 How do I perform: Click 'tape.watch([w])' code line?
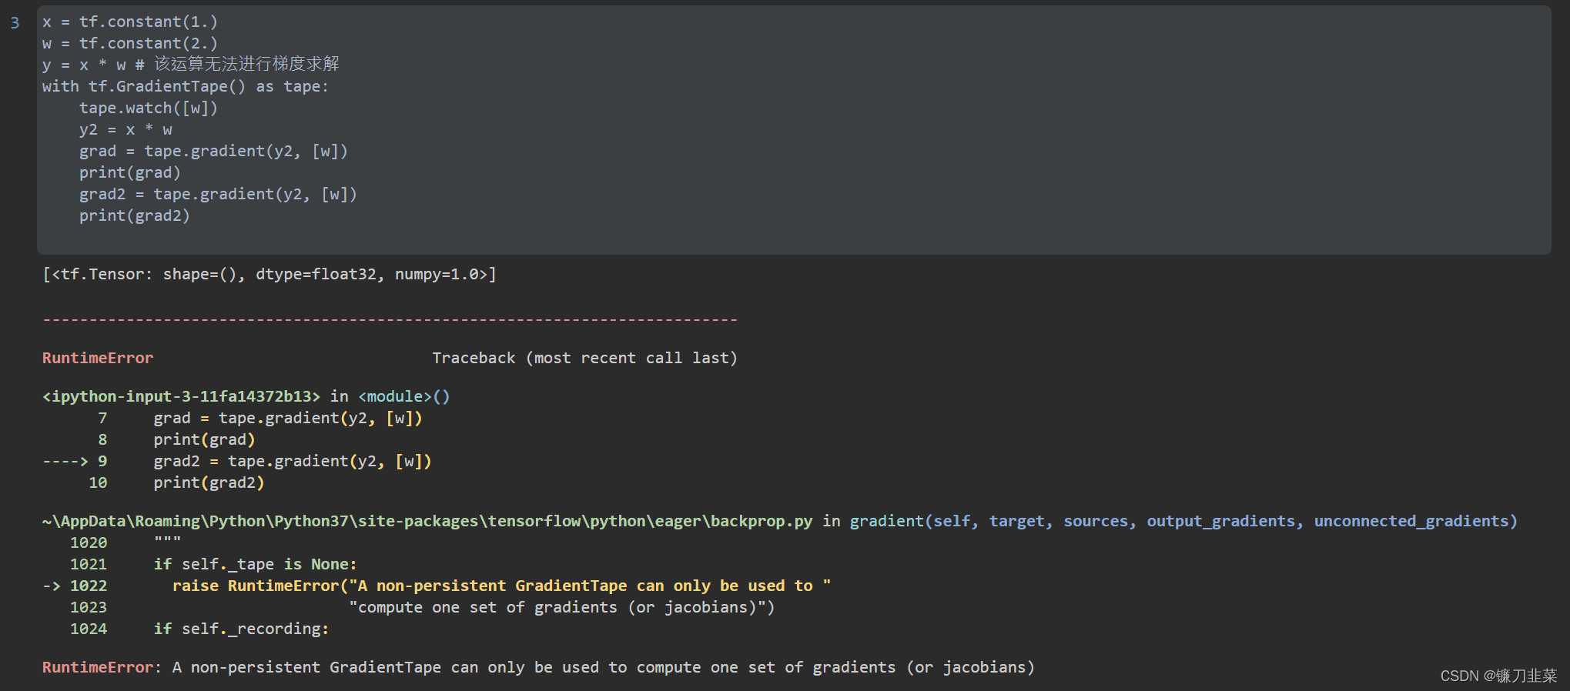149,108
